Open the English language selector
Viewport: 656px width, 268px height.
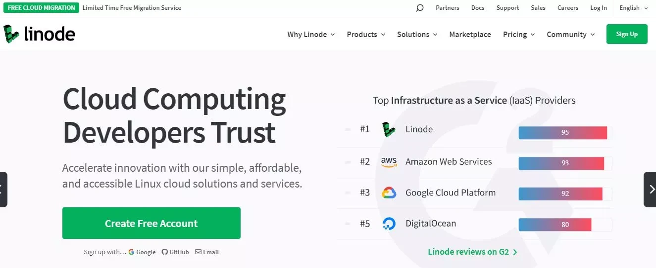(633, 8)
